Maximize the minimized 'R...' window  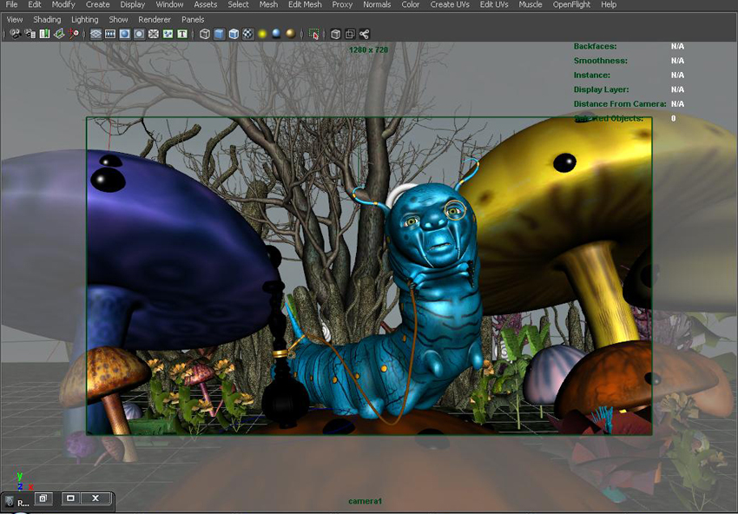pos(70,498)
